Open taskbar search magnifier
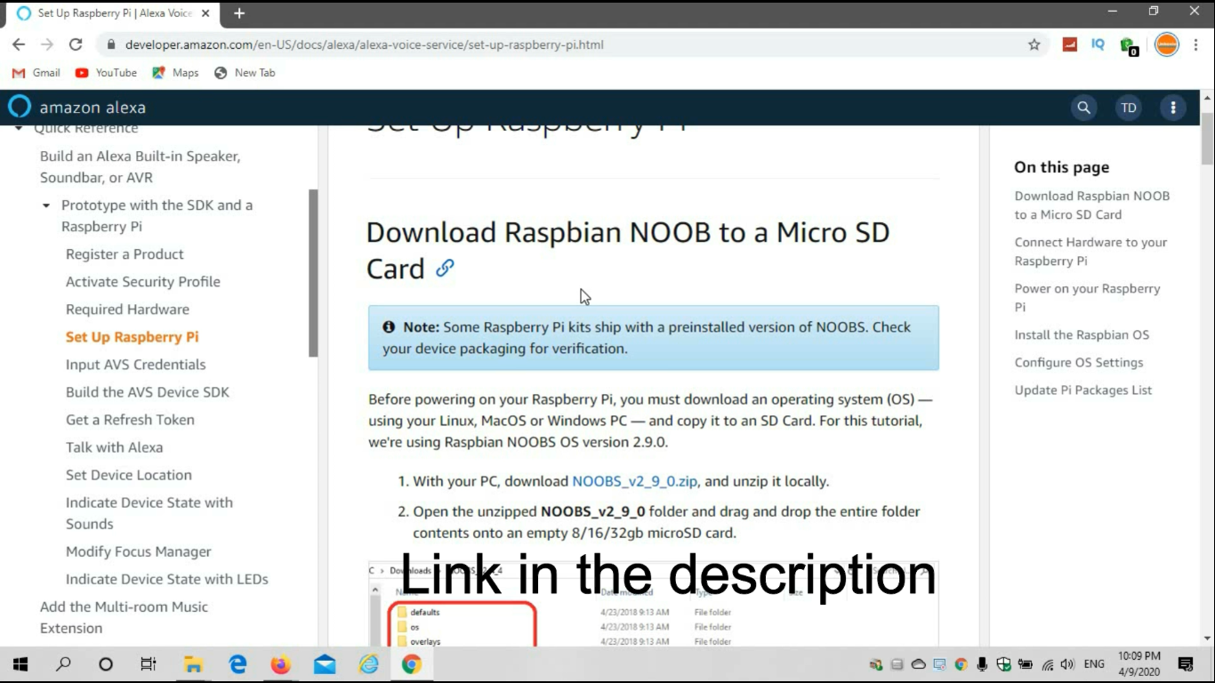1215x683 pixels. point(63,664)
